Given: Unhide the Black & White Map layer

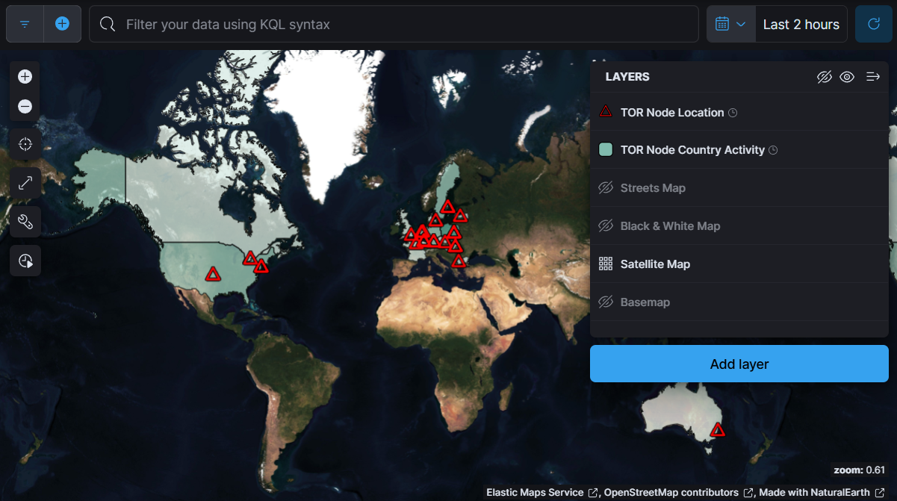Looking at the screenshot, I should click(606, 226).
